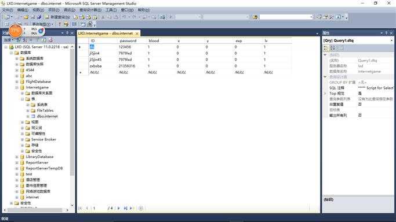This screenshot has width=396, height=222.
Task: Click the Add Group By icon
Action: coord(74,24)
